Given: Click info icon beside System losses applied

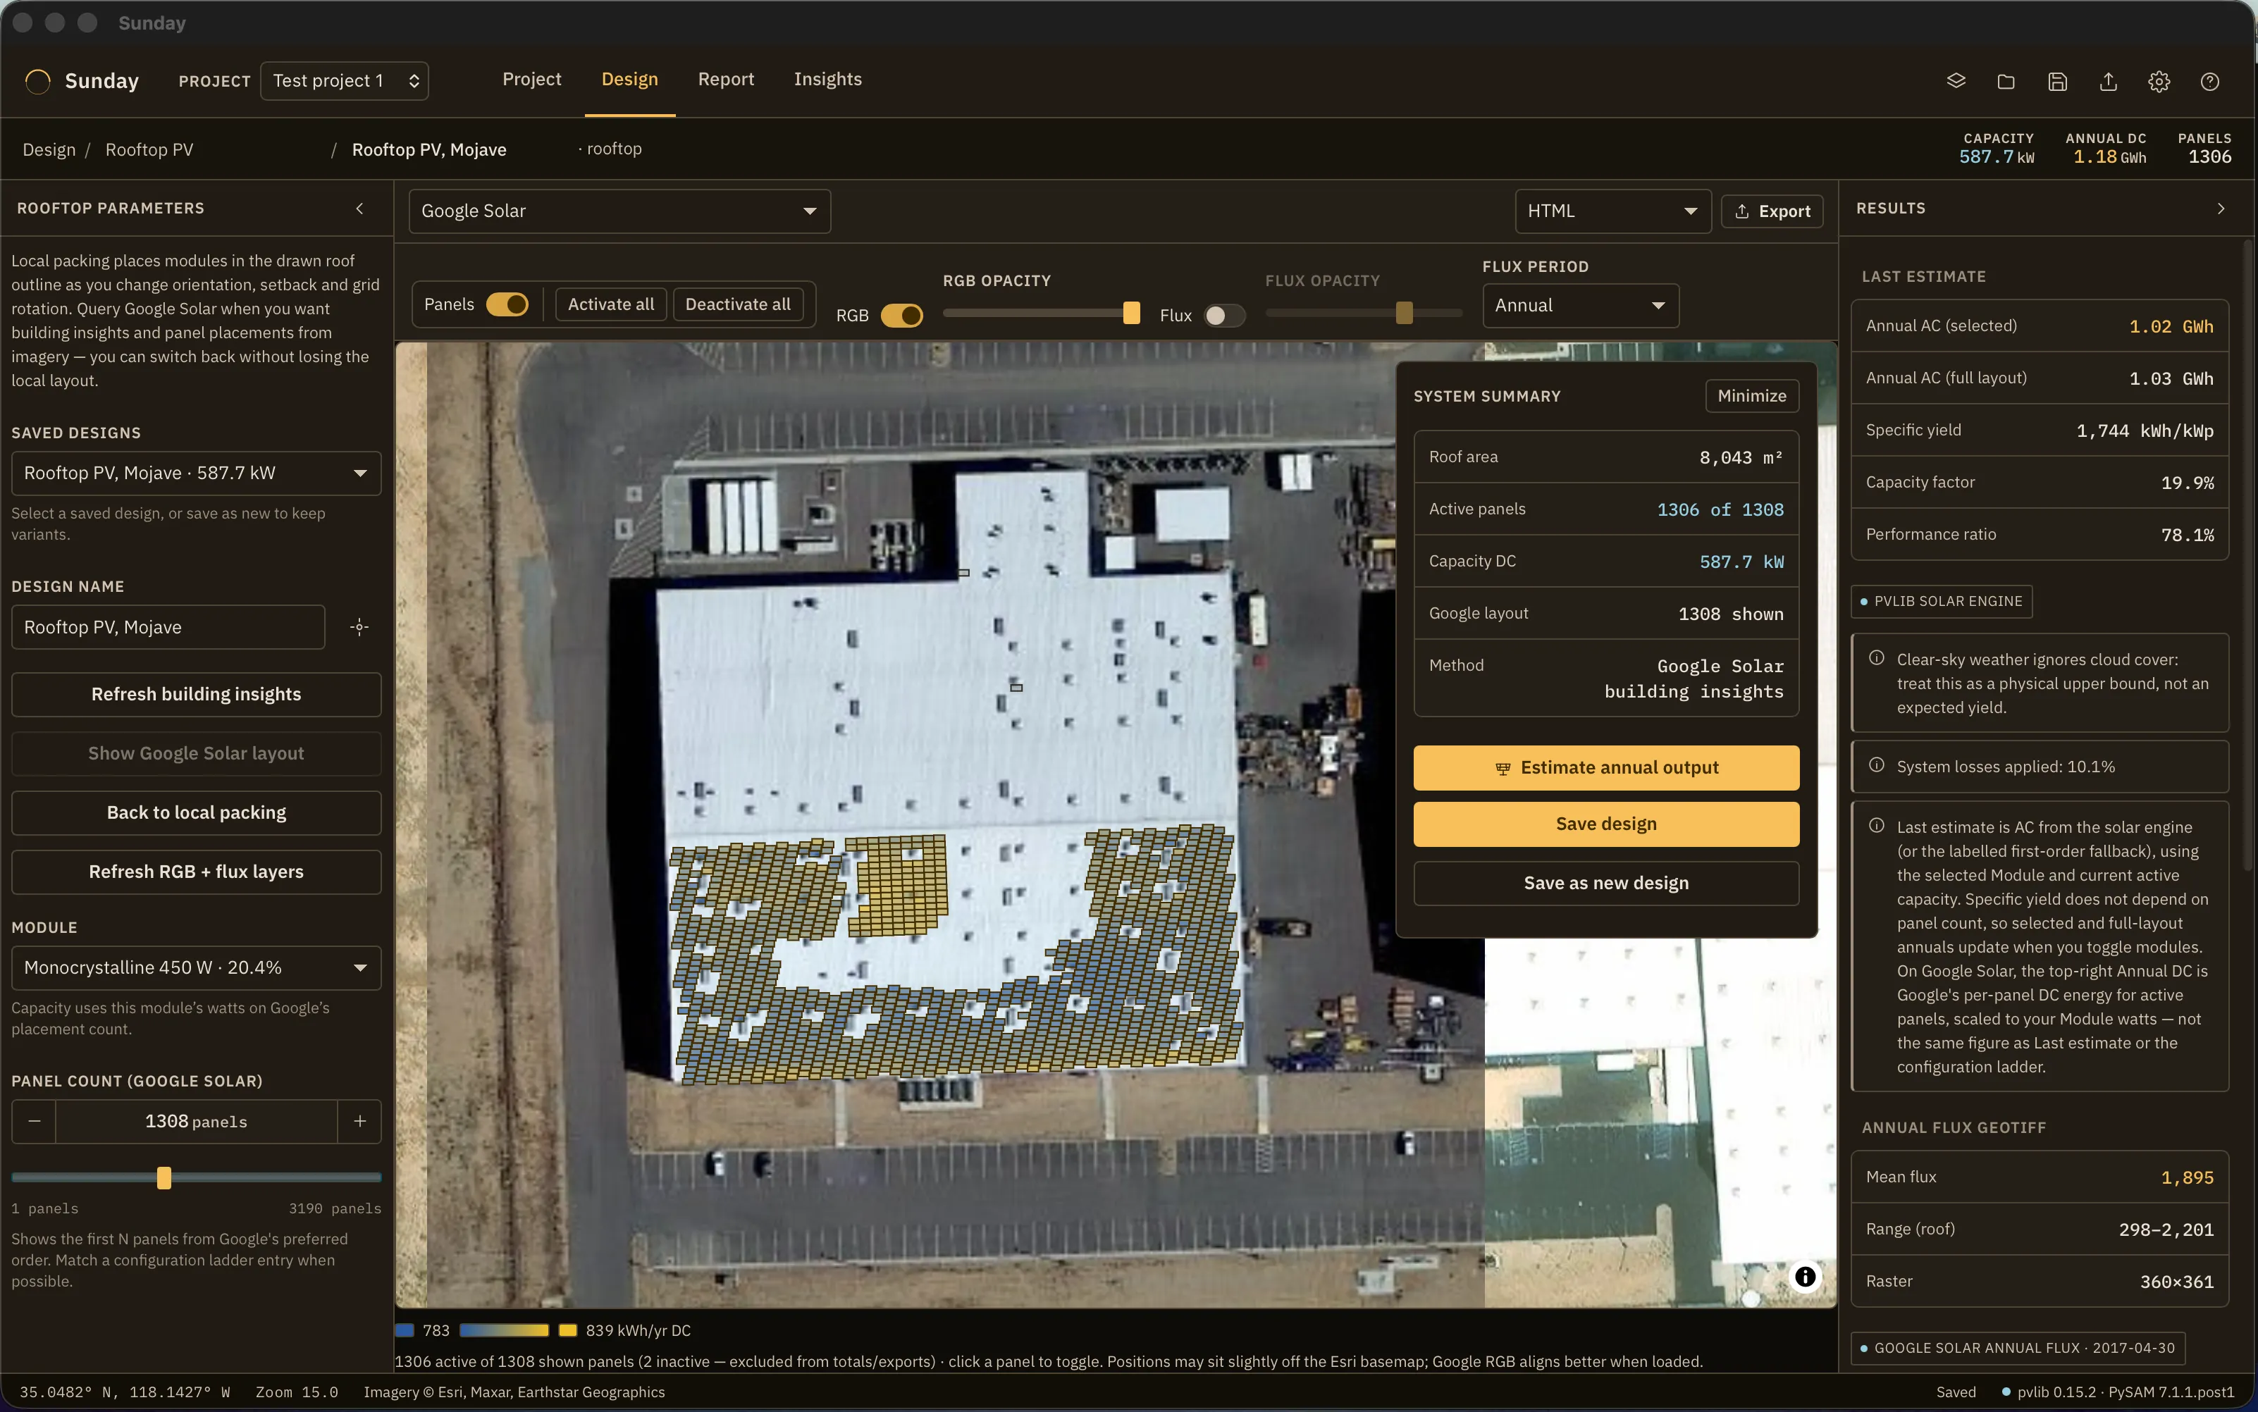Looking at the screenshot, I should tap(1876, 765).
